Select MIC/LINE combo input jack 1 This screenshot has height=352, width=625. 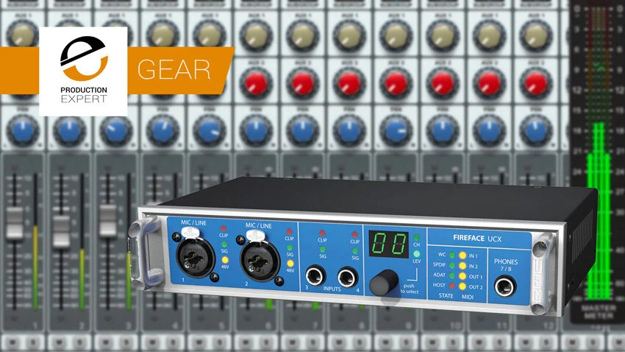[194, 258]
